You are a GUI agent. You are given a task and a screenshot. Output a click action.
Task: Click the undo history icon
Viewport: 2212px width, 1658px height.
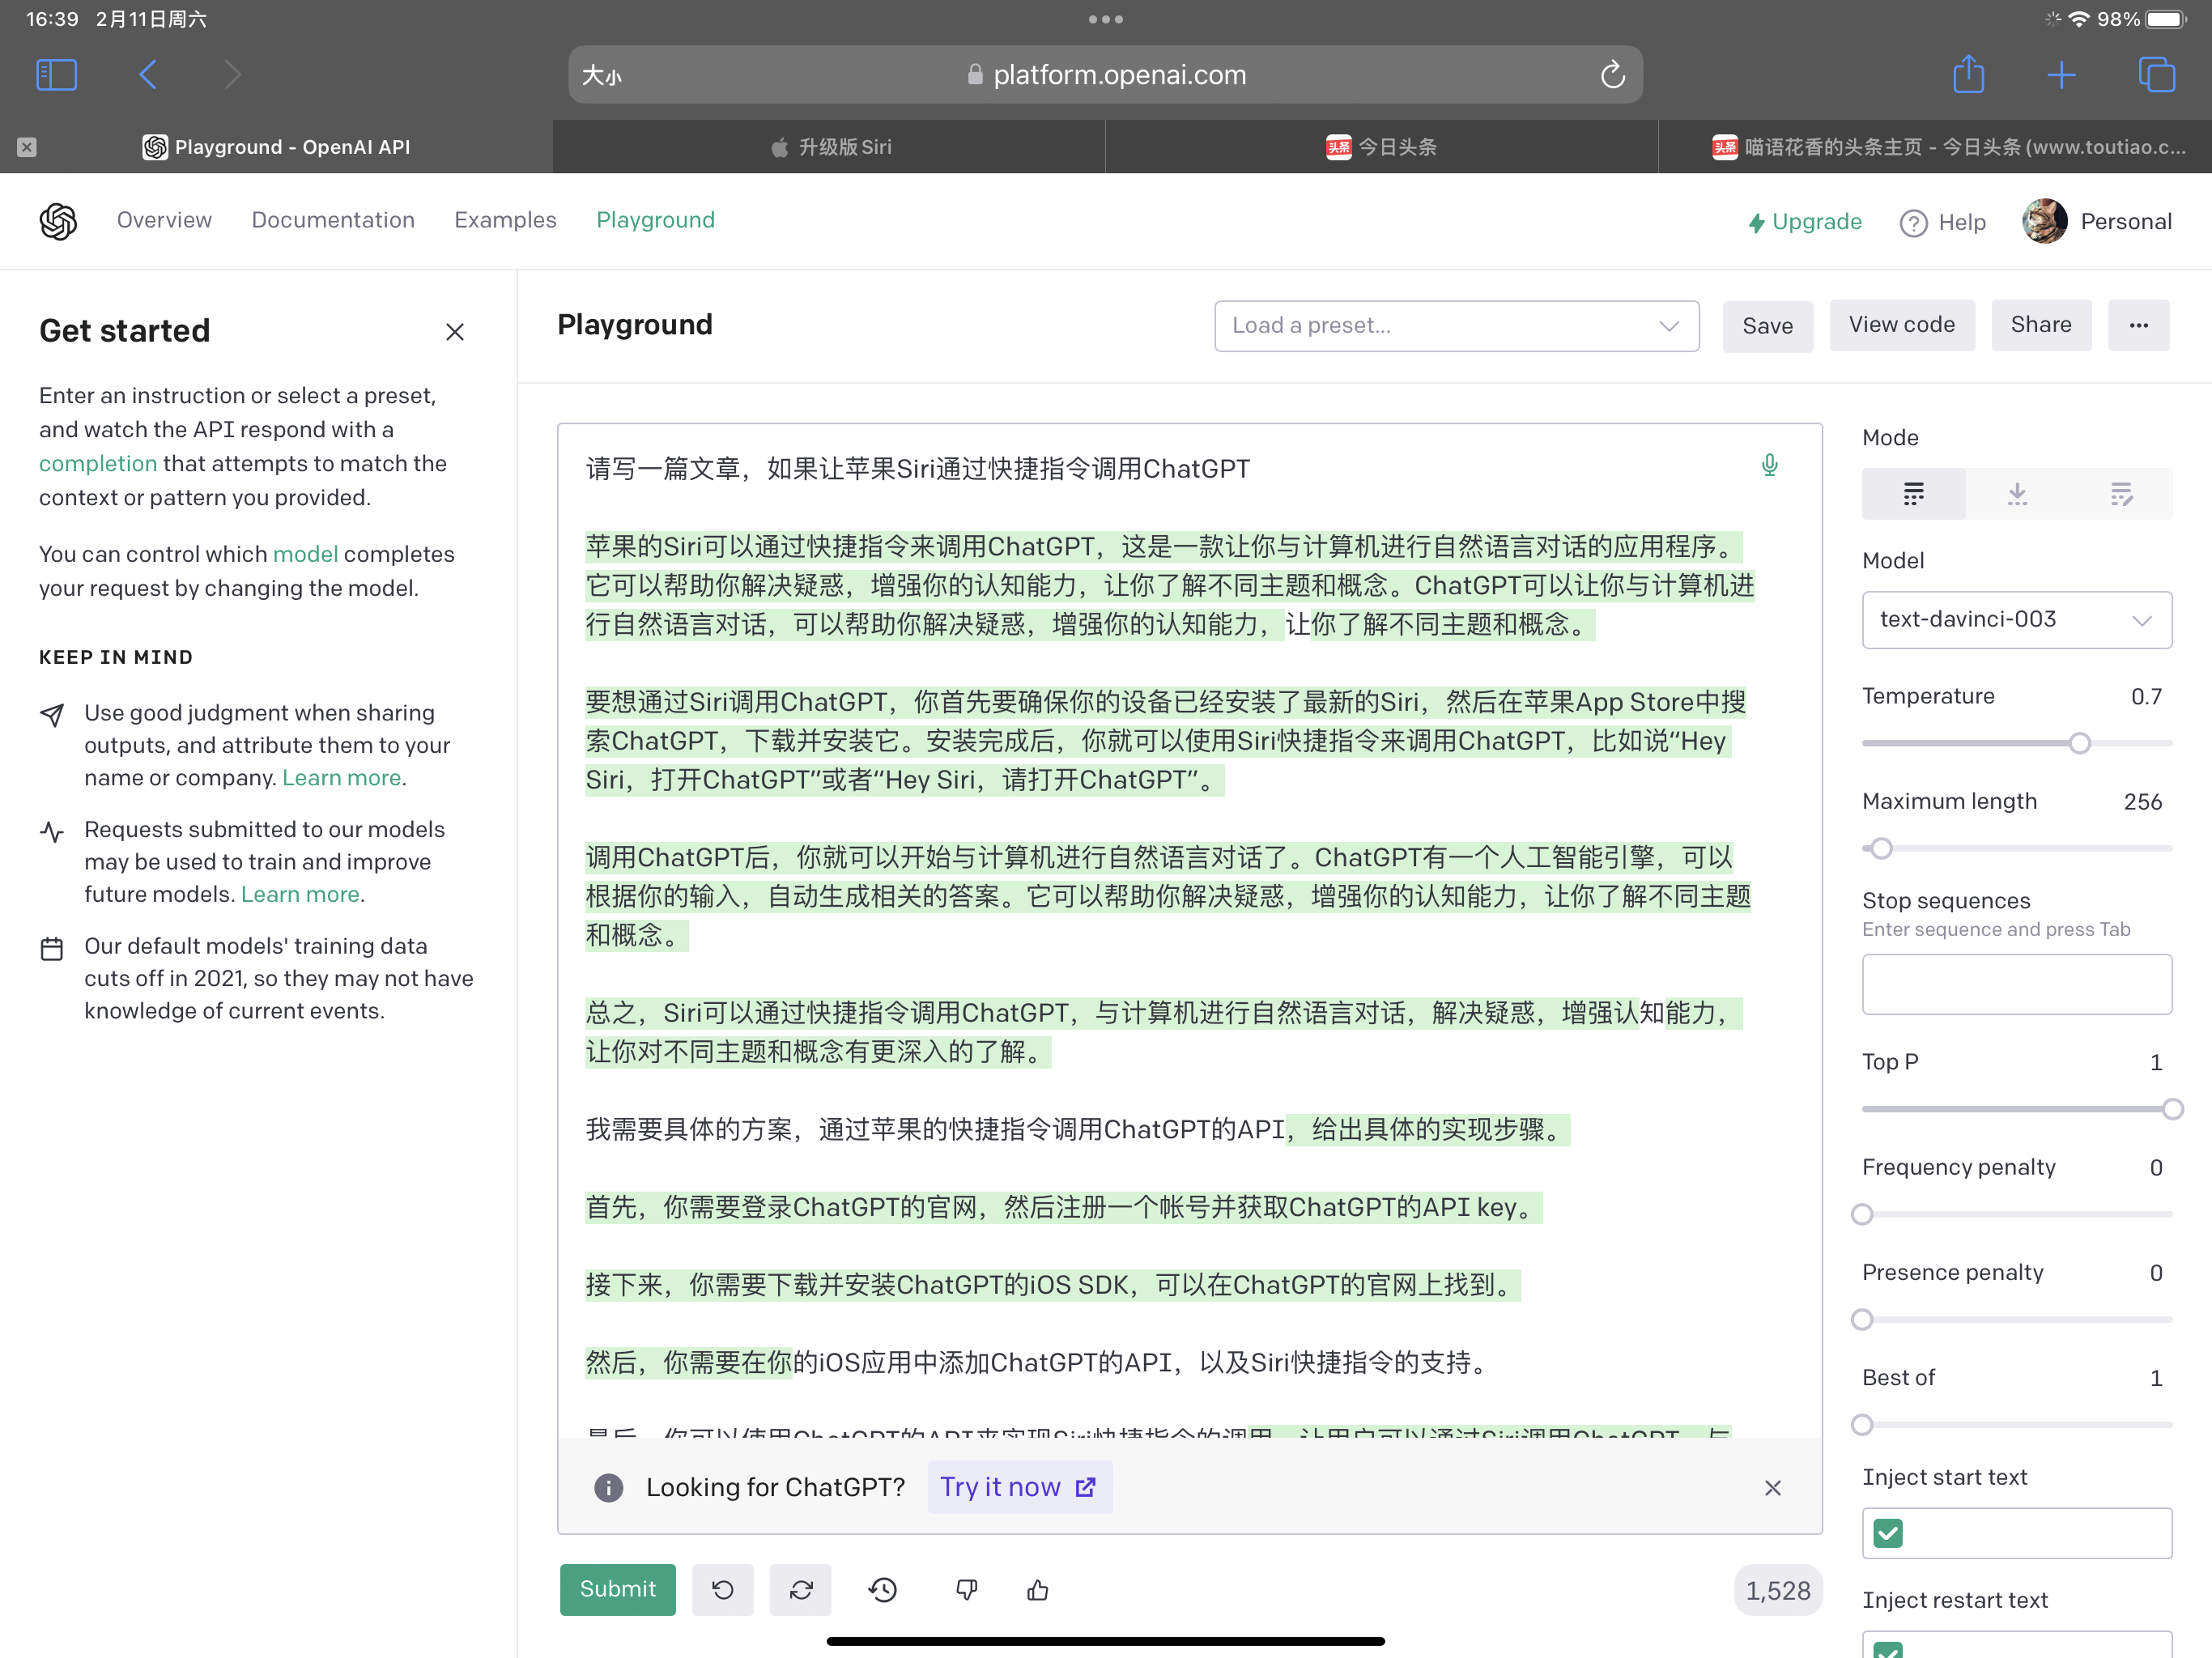pos(881,1588)
